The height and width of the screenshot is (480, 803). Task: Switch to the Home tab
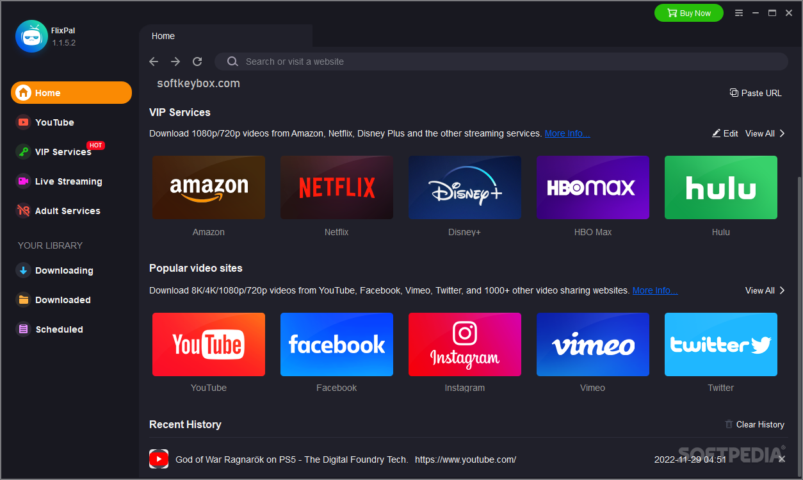pos(163,36)
